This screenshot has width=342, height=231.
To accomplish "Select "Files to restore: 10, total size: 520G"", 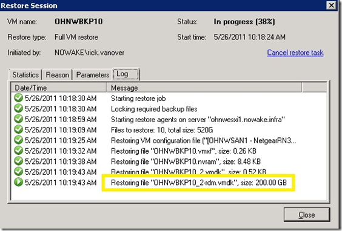I will [x=162, y=130].
